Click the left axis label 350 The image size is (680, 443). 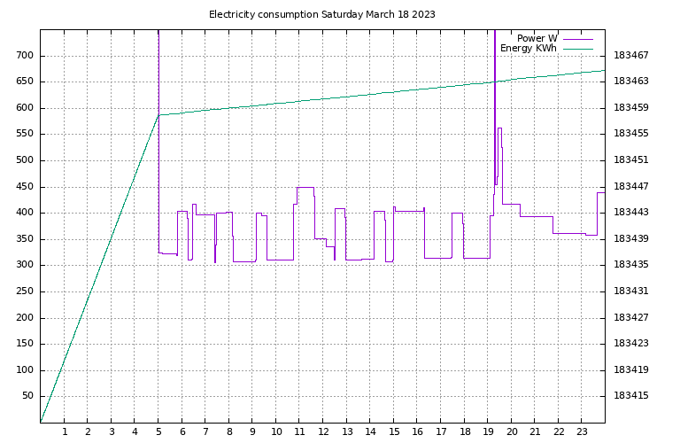click(25, 238)
